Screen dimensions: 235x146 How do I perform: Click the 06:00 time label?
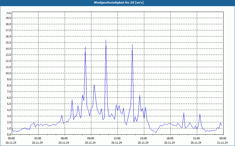click(x=65, y=138)
